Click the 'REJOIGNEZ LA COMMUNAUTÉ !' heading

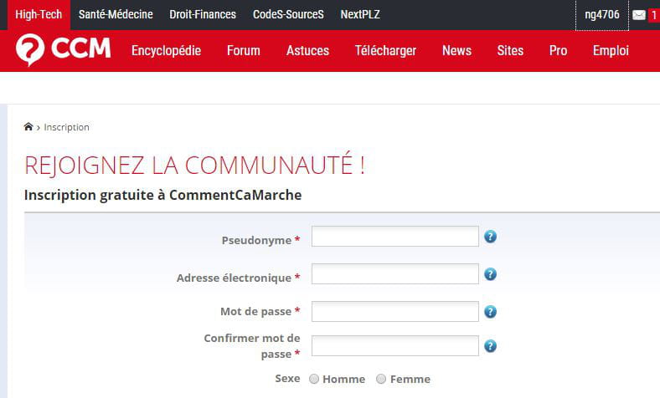(x=194, y=165)
